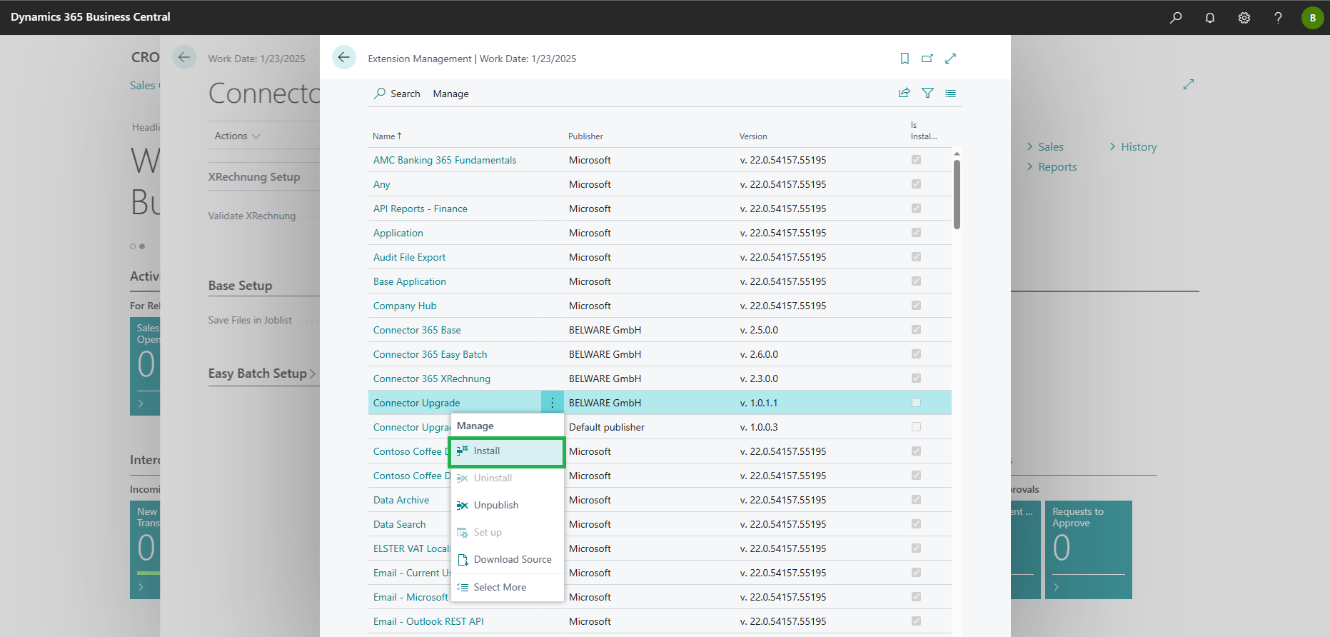
Task: Open Connector Upgrade highlighted row link
Action: pos(416,403)
